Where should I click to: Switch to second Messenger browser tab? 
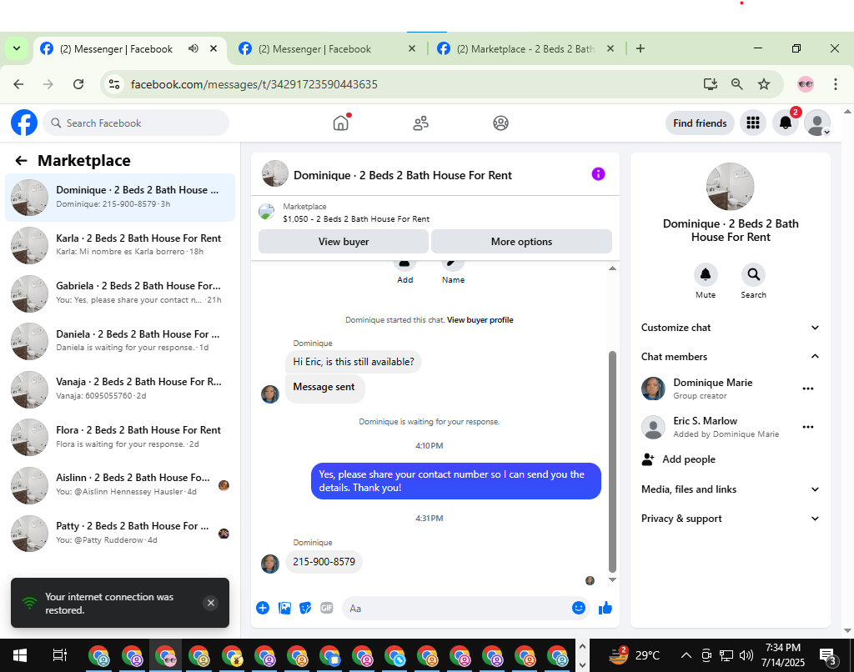[x=326, y=49]
